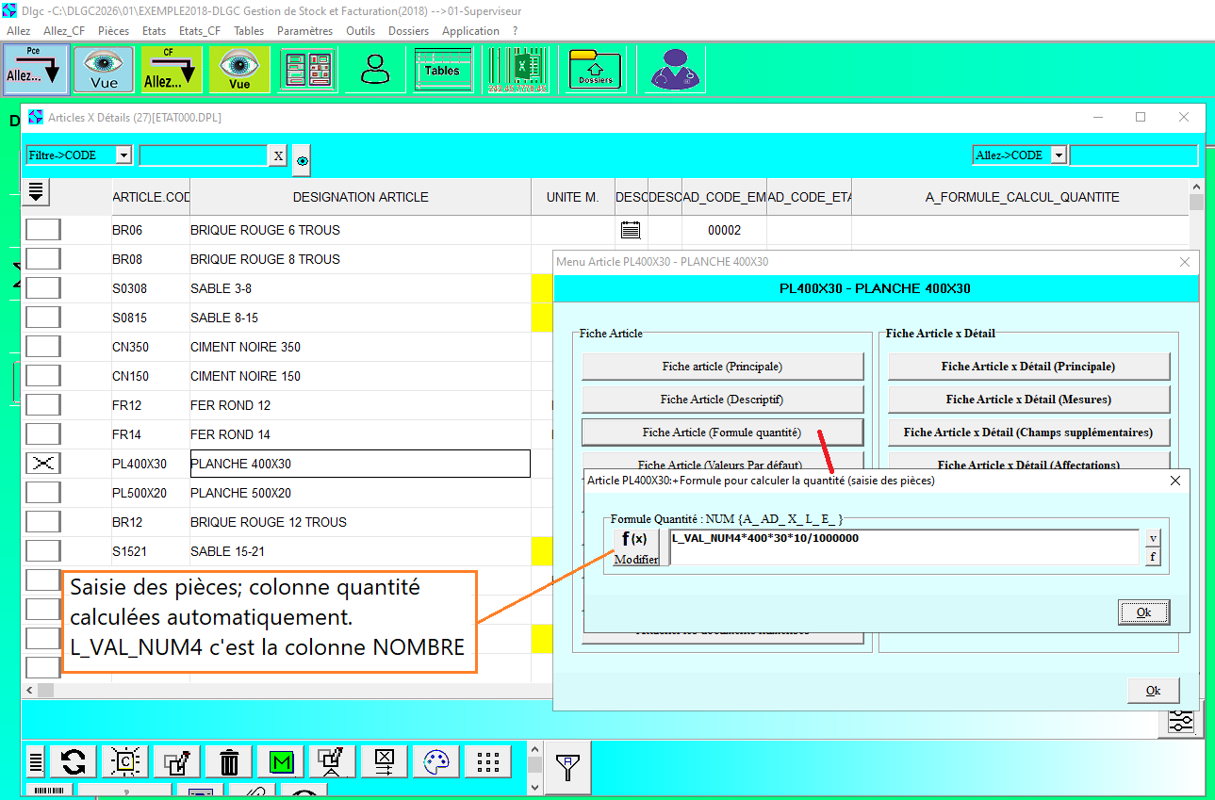Viewport: 1215px width, 800px height.
Task: Open the Allez->CODE dropdown
Action: click(1059, 155)
